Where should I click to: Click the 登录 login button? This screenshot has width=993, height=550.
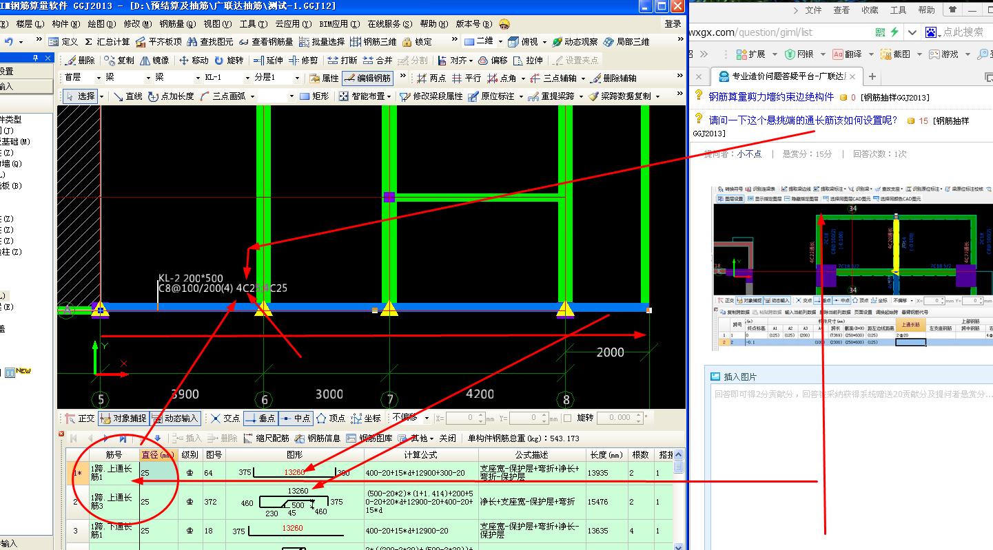click(x=673, y=24)
